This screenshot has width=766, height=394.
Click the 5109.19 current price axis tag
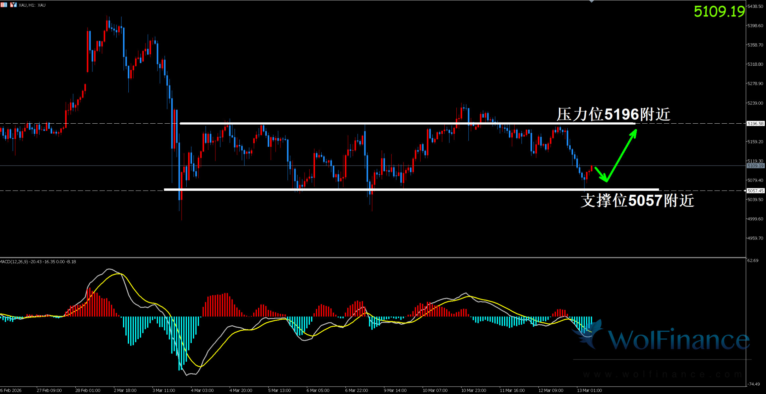point(755,166)
